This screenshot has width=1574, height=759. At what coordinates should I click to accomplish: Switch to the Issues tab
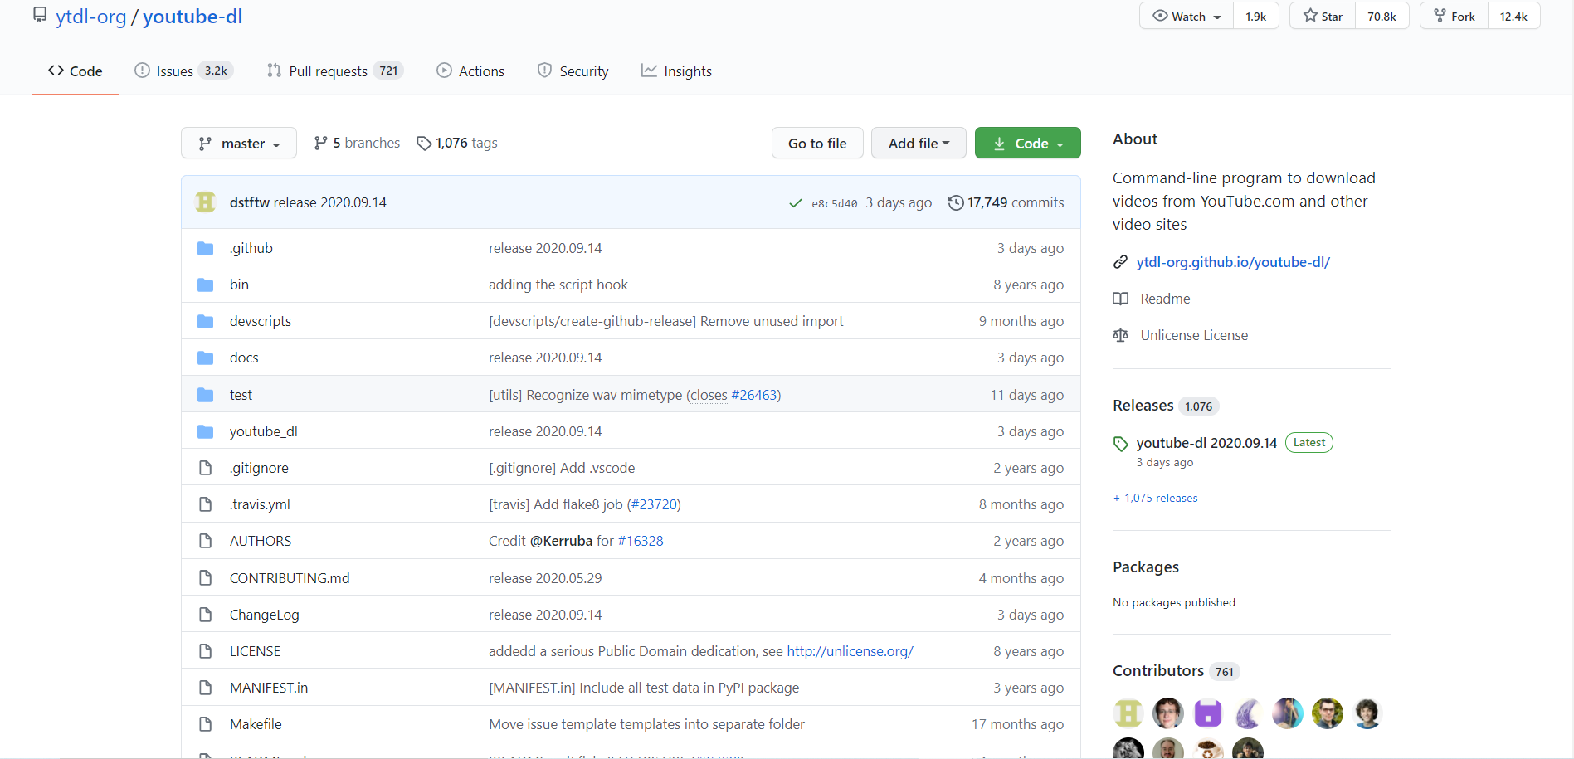coord(183,71)
